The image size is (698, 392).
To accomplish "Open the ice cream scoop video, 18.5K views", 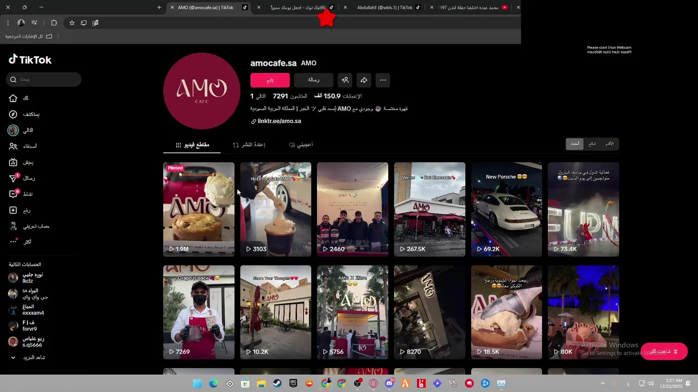I will pyautogui.click(x=507, y=313).
